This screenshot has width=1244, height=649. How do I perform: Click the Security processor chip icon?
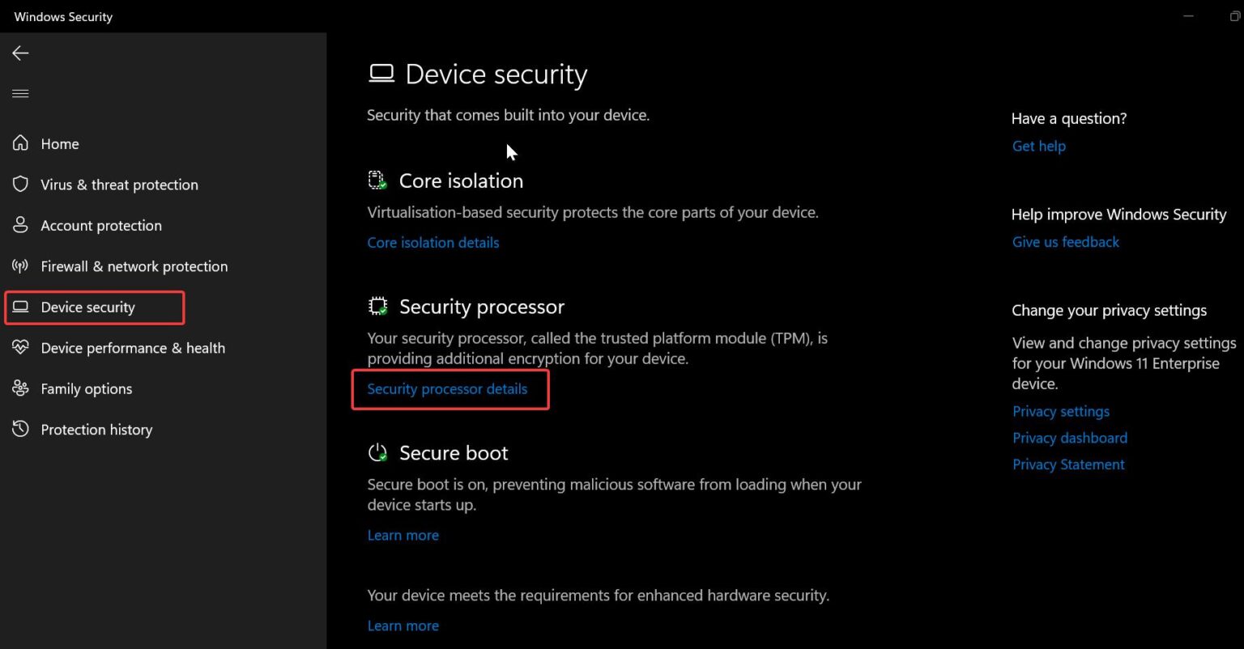(x=377, y=306)
